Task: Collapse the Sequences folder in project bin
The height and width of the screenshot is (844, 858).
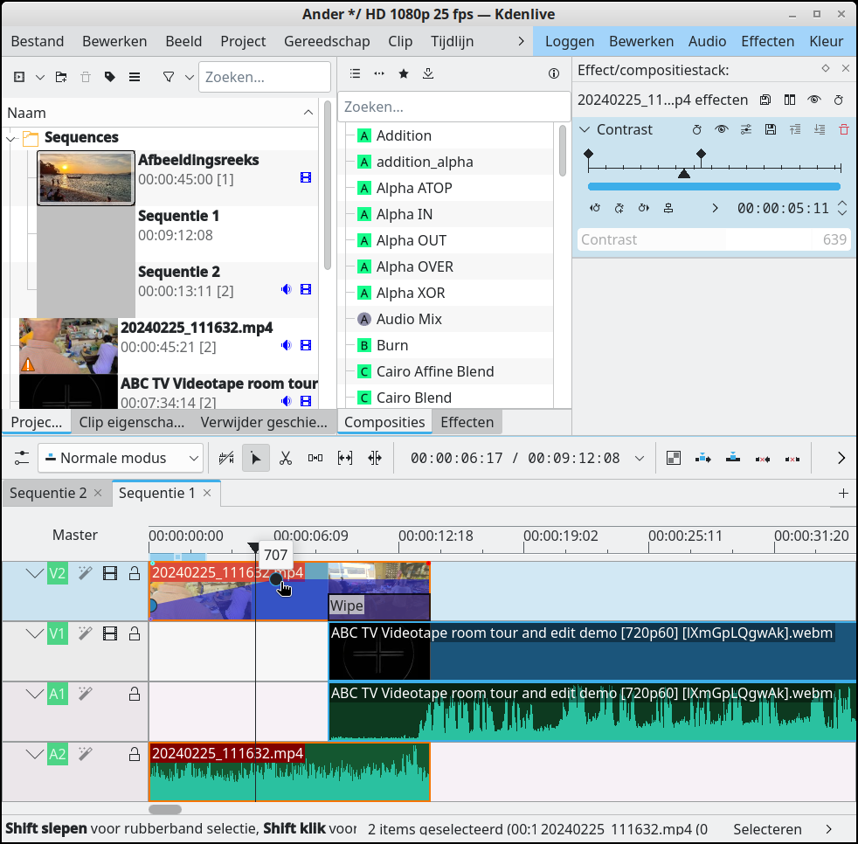Action: (11, 138)
